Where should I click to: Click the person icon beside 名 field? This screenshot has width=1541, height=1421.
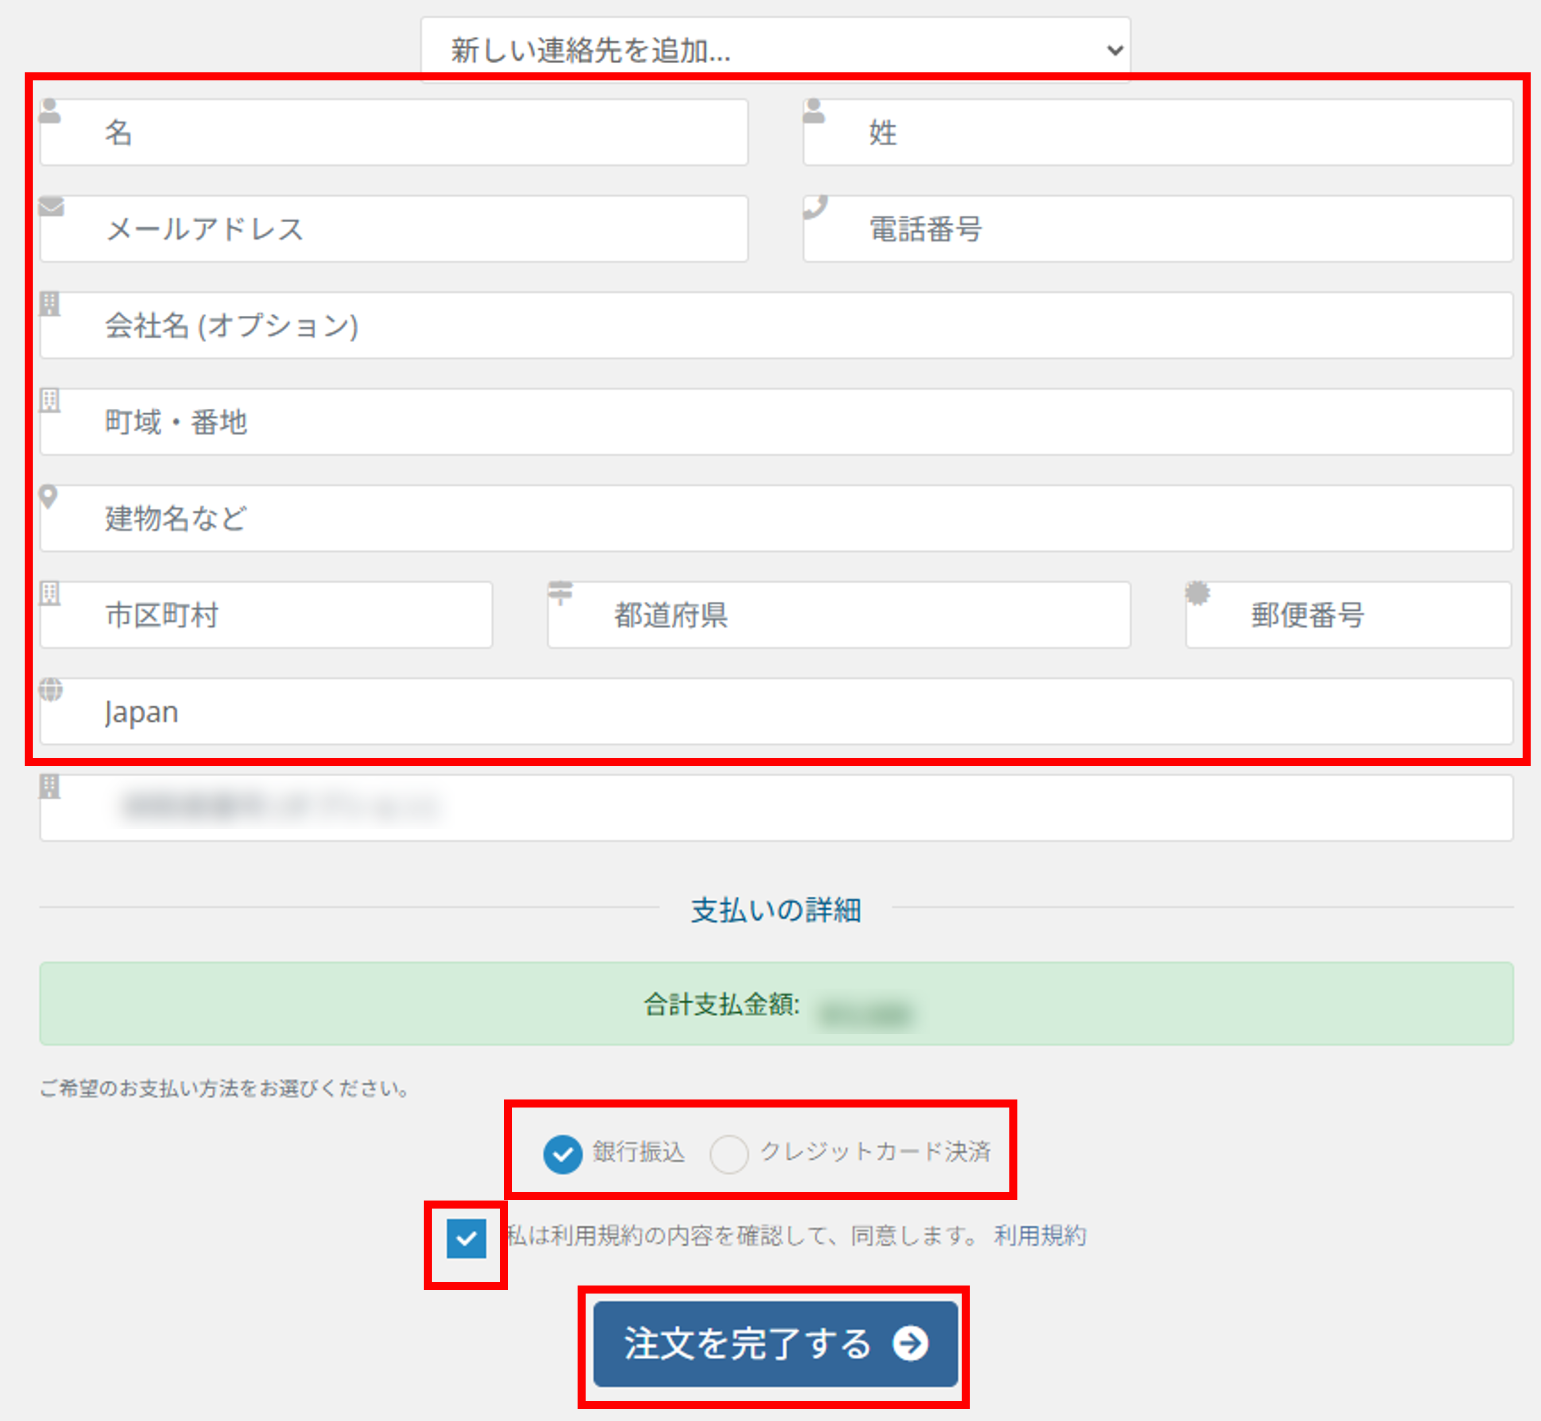[x=50, y=111]
